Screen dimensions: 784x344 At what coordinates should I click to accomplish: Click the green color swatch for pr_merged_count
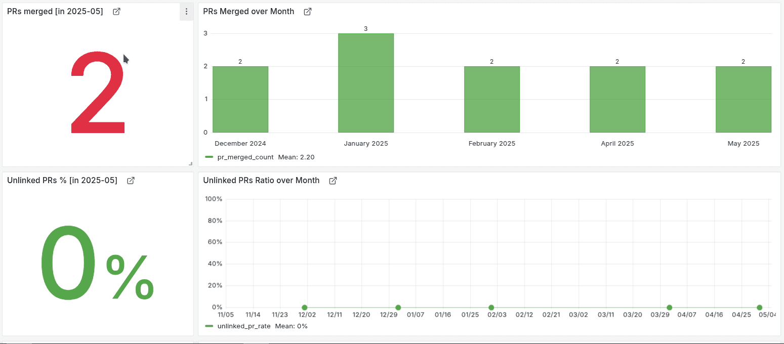click(209, 157)
